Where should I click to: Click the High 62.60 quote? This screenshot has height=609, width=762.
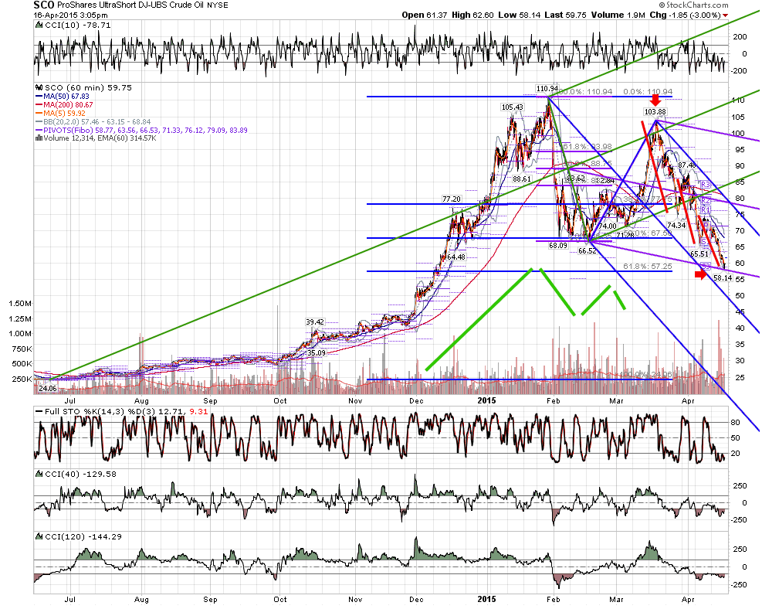pyautogui.click(x=472, y=15)
